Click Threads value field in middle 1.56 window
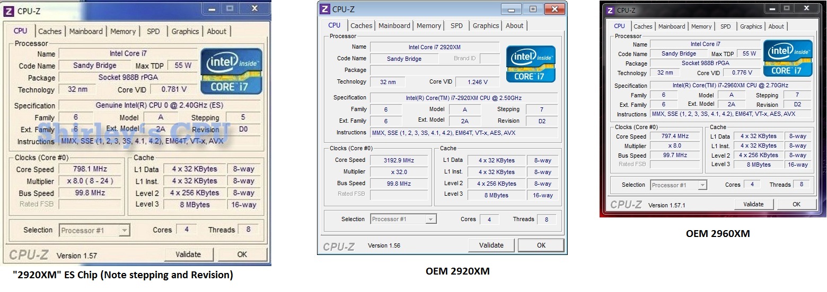The width and height of the screenshot is (827, 292). tap(547, 219)
